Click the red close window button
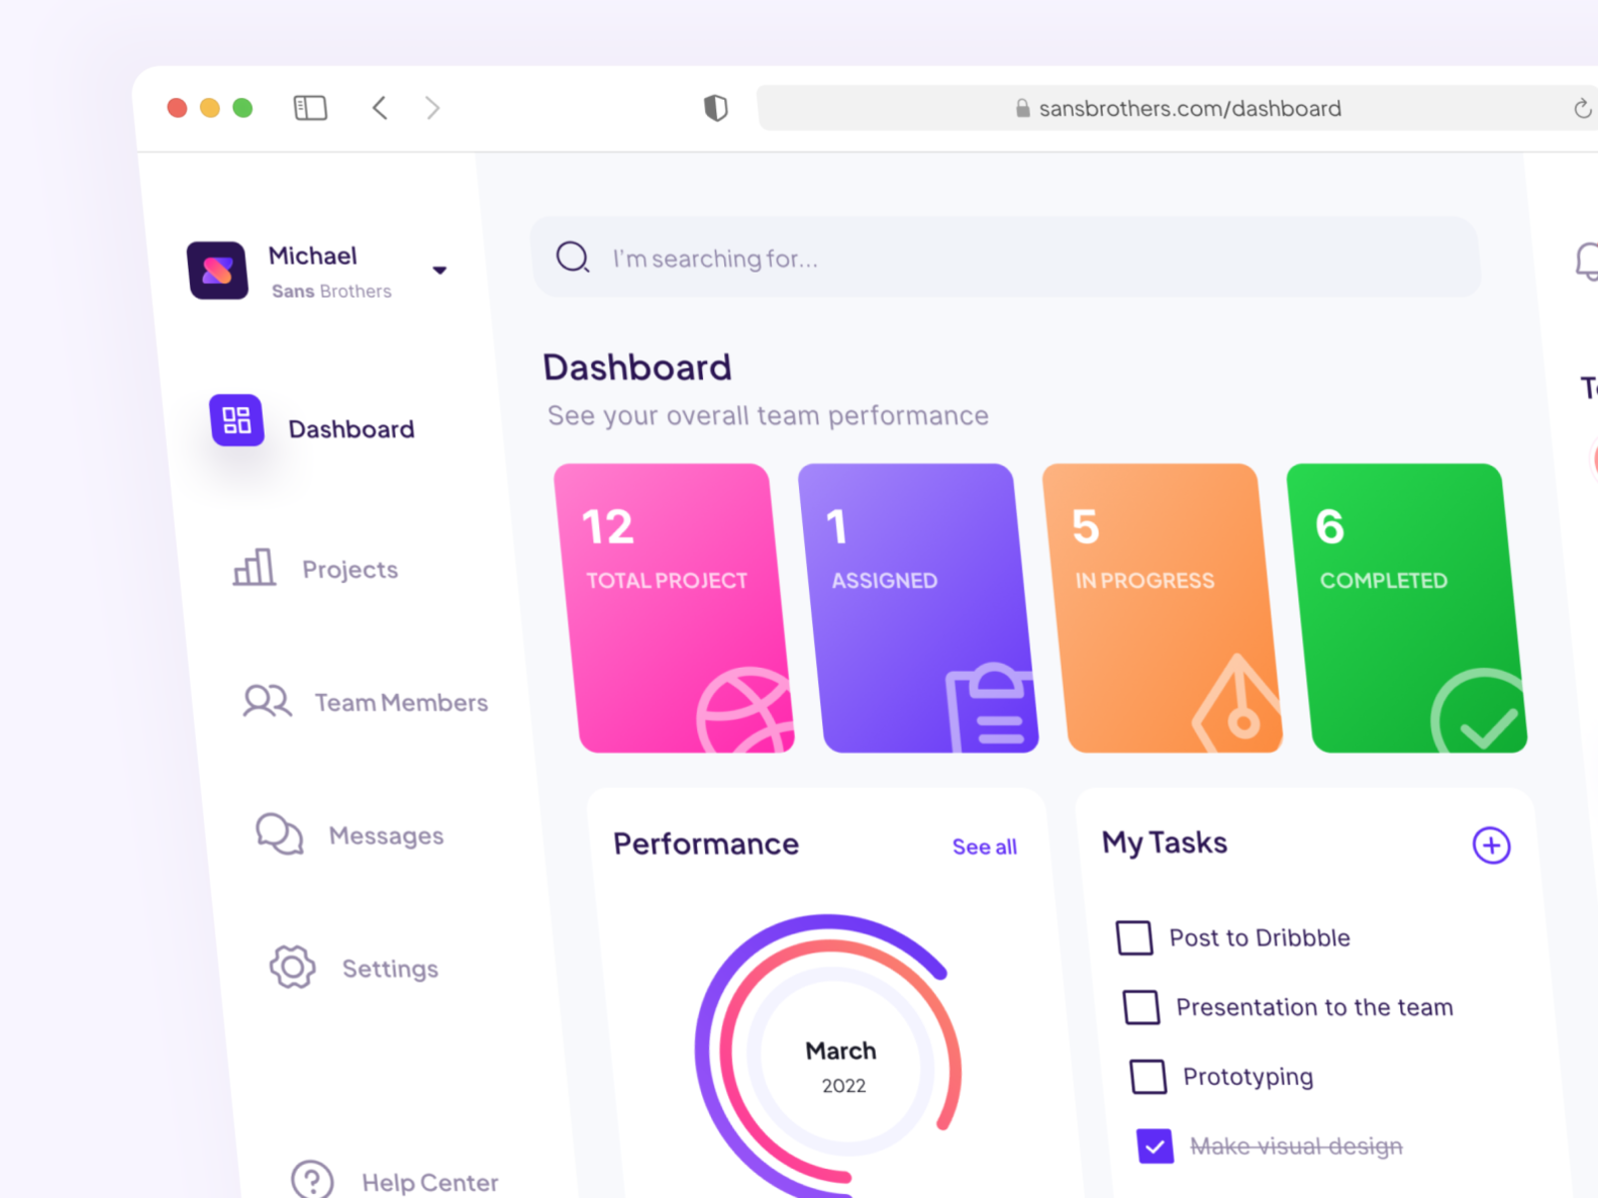The image size is (1598, 1198). [177, 108]
